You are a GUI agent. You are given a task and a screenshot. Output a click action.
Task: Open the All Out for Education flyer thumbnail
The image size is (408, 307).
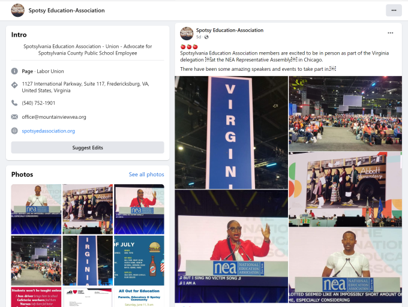pyautogui.click(x=139, y=297)
